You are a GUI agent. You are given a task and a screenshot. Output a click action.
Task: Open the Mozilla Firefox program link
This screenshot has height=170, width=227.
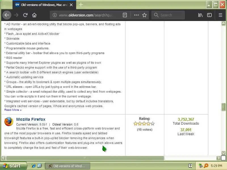coord(31,119)
